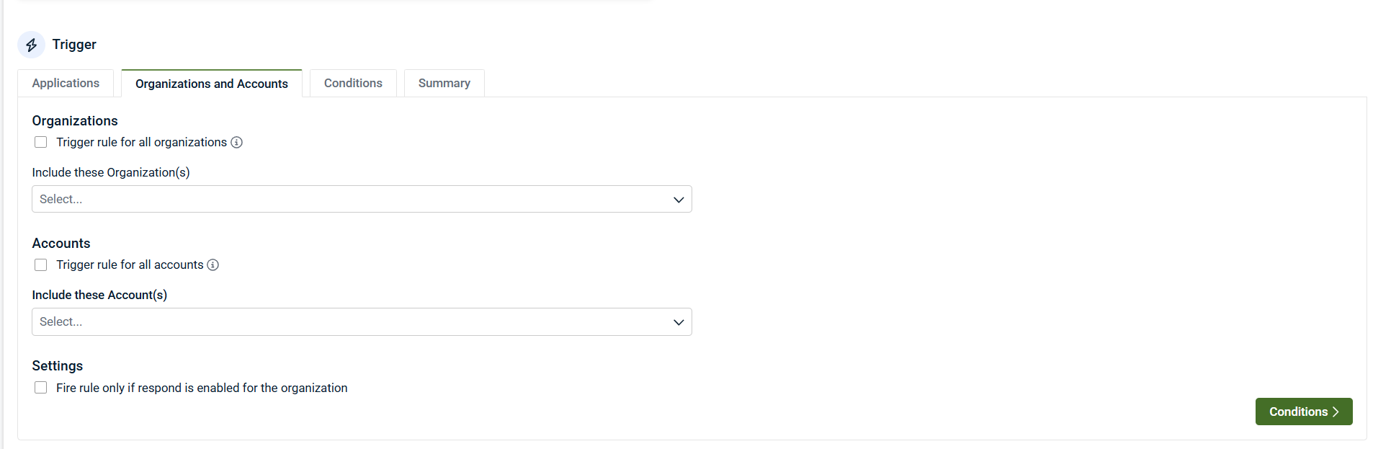Open the Summary tab
This screenshot has width=1373, height=449.
(x=444, y=83)
